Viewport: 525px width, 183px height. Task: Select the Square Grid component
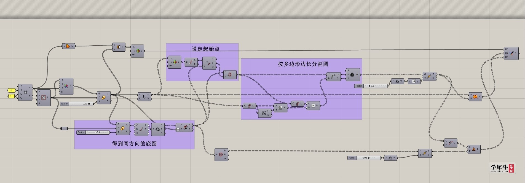pos(25,92)
